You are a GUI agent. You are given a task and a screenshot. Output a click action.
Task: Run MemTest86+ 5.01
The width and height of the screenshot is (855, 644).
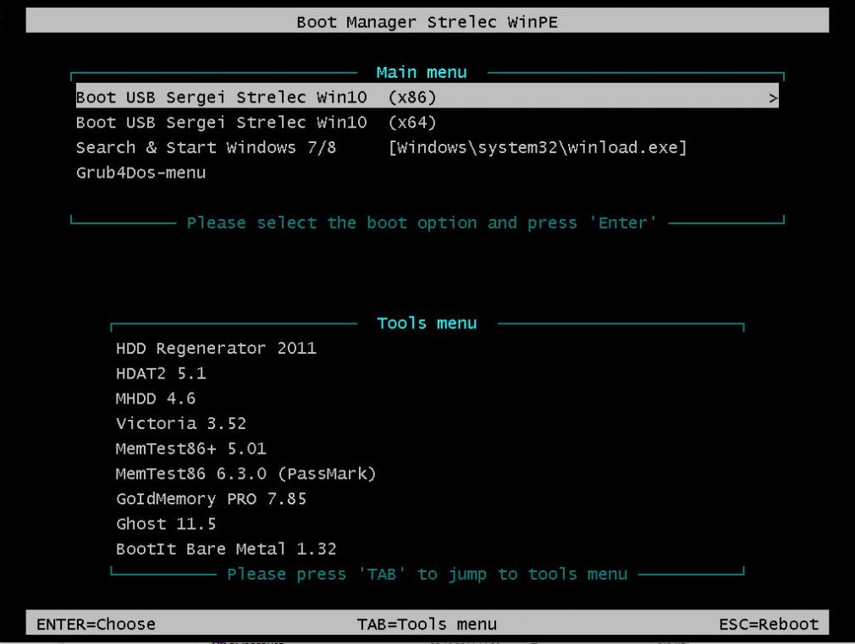(190, 449)
